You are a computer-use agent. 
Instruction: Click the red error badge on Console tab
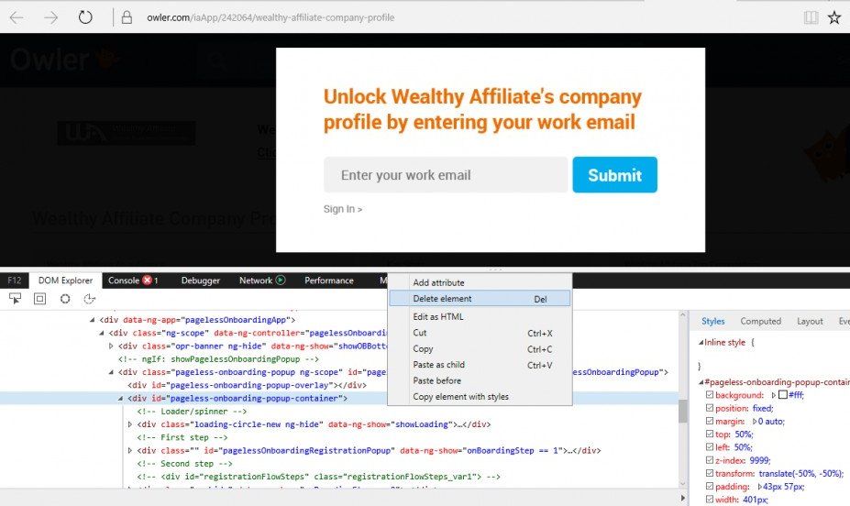[147, 280]
